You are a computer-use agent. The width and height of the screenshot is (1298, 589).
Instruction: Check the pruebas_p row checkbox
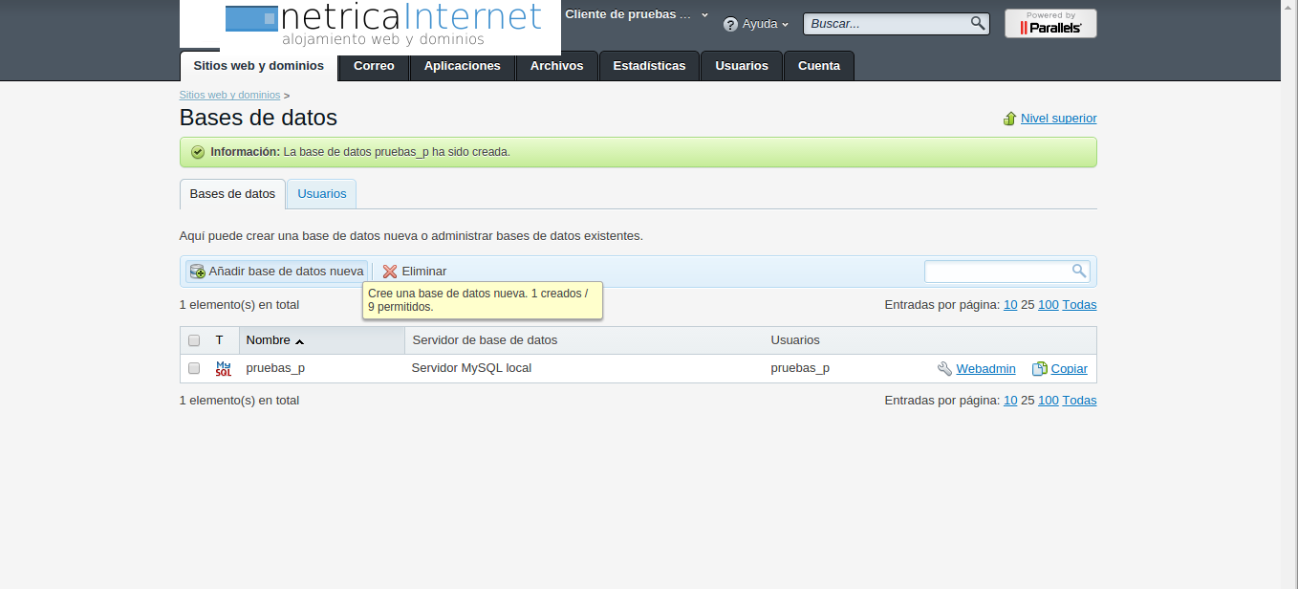(194, 368)
